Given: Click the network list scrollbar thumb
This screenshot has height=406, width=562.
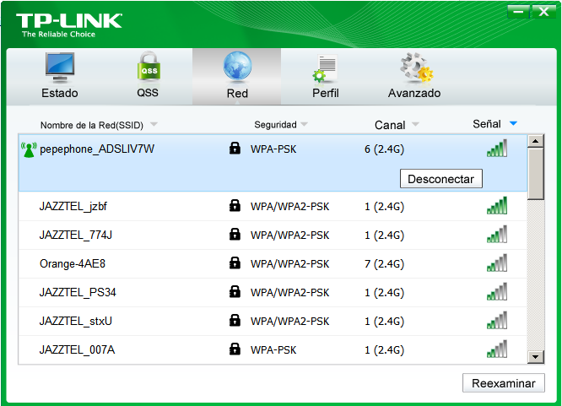Looking at the screenshot, I should [x=536, y=174].
